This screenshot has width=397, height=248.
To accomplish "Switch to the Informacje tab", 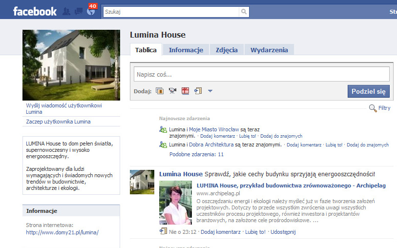I will tap(186, 50).
